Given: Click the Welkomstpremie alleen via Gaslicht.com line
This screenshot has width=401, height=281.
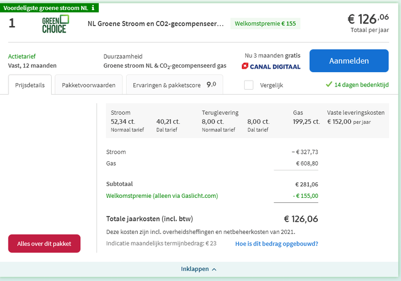Looking at the screenshot, I should tap(162, 196).
